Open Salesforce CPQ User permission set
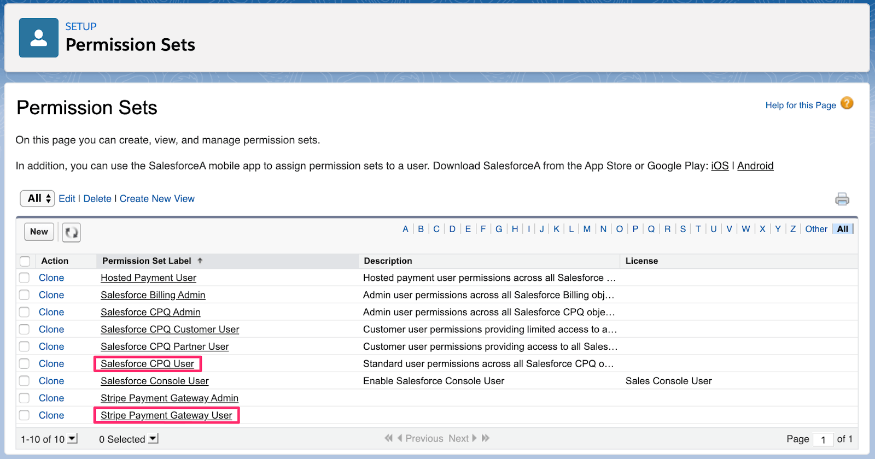The width and height of the screenshot is (875, 459). (147, 364)
